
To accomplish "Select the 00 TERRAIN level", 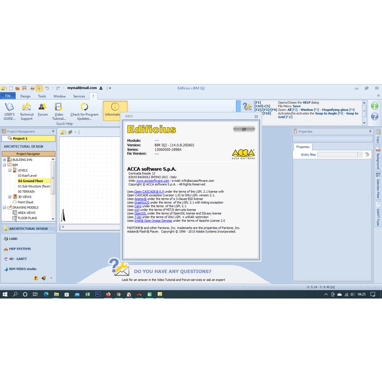I will coord(26,192).
